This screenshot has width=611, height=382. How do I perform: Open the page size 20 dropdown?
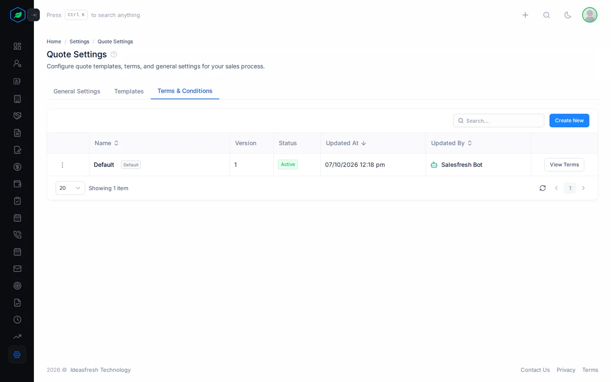pyautogui.click(x=70, y=188)
